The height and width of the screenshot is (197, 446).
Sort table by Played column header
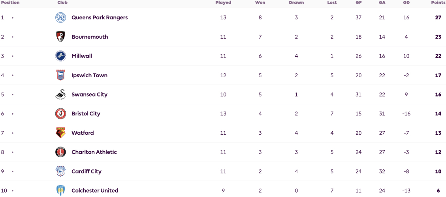223,2
